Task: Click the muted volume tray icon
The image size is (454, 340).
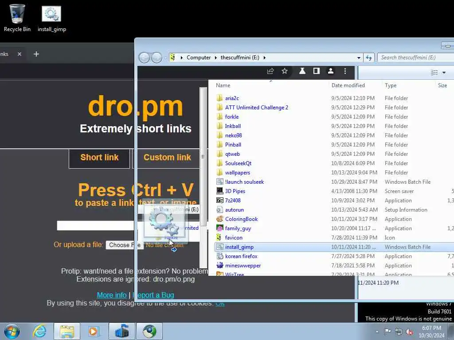Action: coord(409,332)
